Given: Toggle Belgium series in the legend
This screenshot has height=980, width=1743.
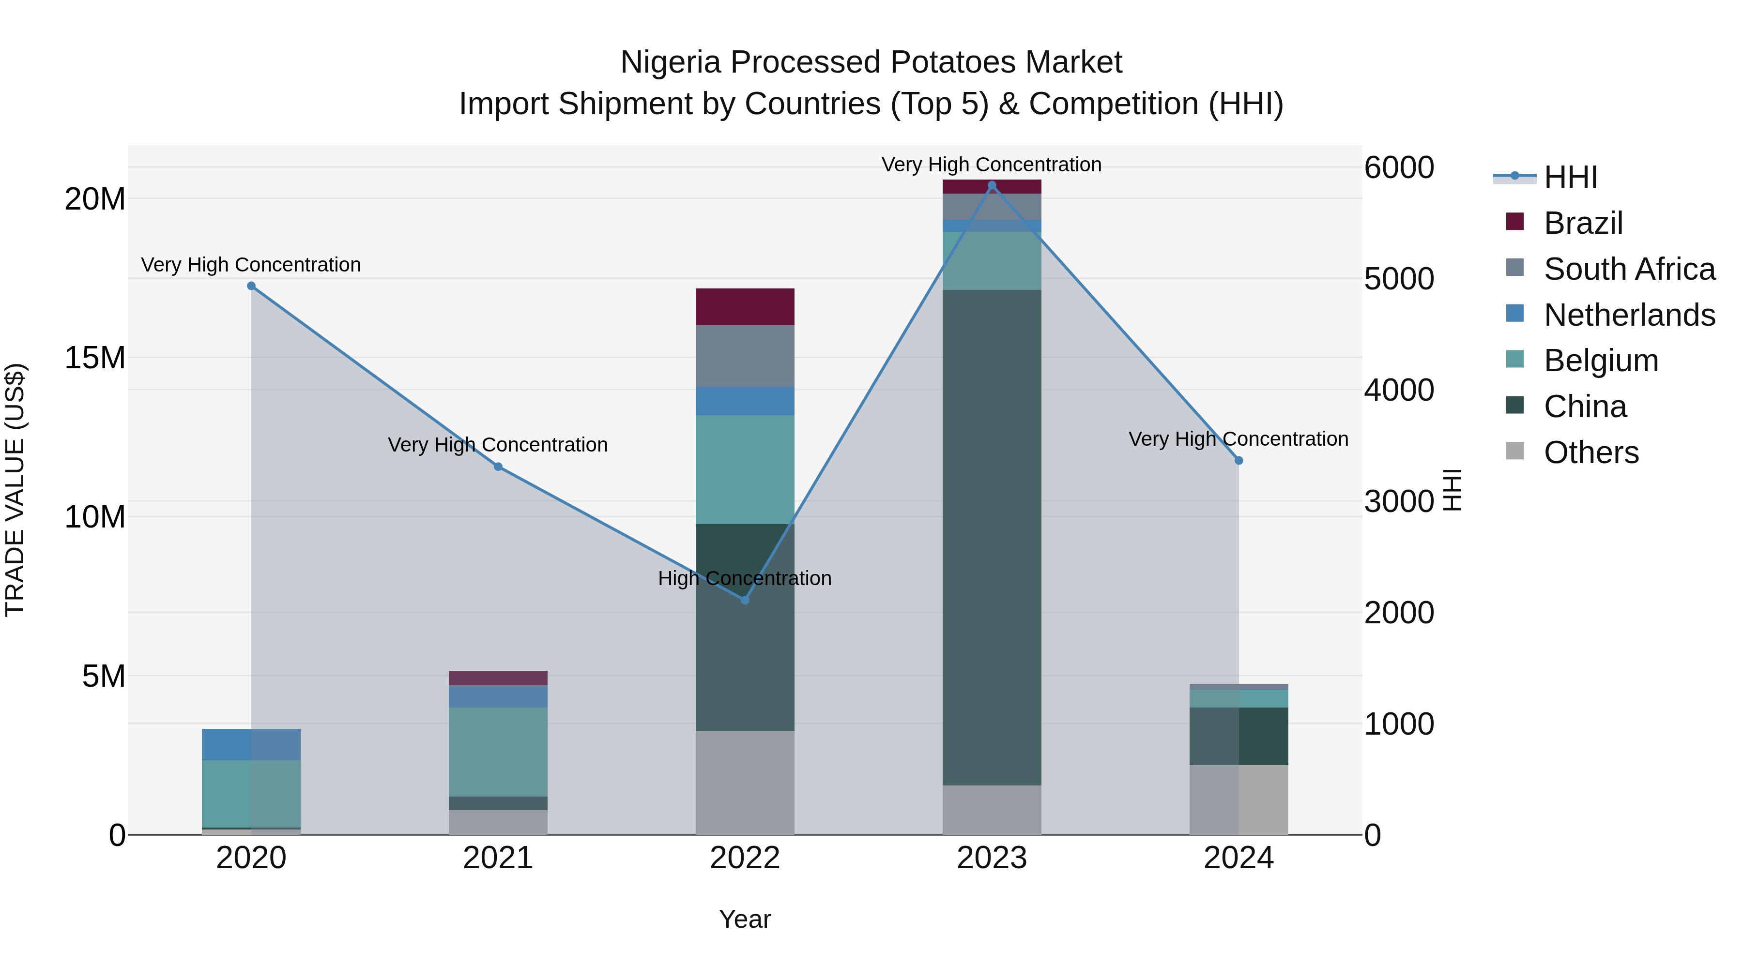Looking at the screenshot, I should pos(1582,360).
